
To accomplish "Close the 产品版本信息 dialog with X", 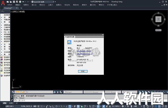I will point(103,35).
